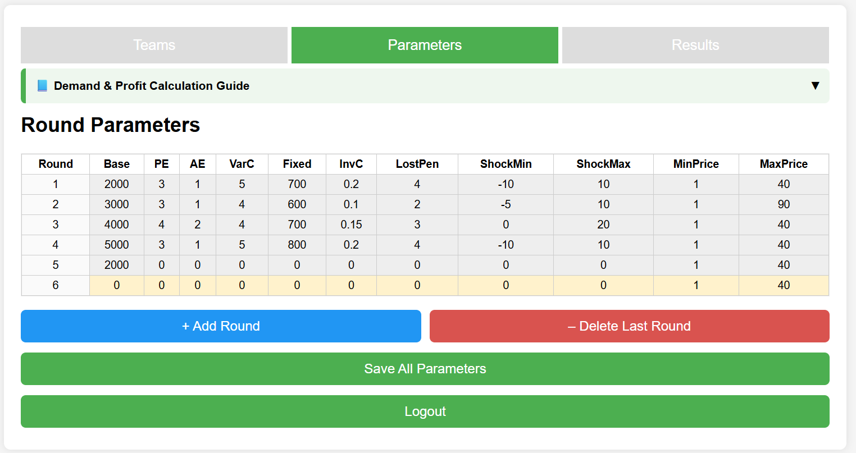The height and width of the screenshot is (453, 856).
Task: Edit the Base field for round 6
Action: pos(117,285)
